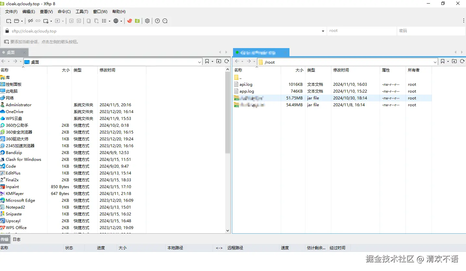Open the 帮助(H) menu
The image size is (466, 271).
119,12
